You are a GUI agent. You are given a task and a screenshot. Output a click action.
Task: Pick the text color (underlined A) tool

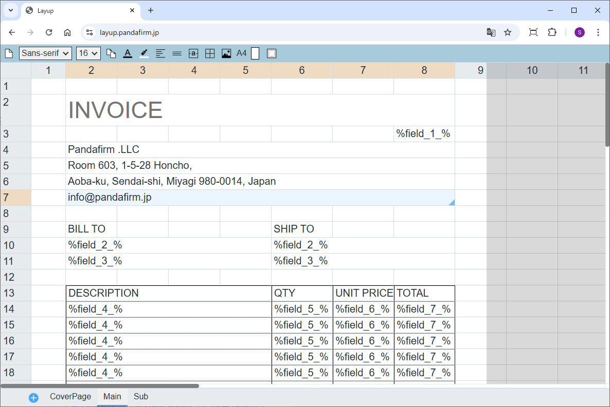coord(128,53)
